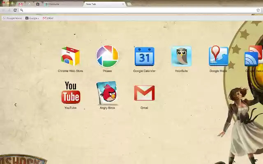Image resolution: width=263 pixels, height=164 pixels.
Task: Start the Angry Birds app
Action: [x=107, y=93]
